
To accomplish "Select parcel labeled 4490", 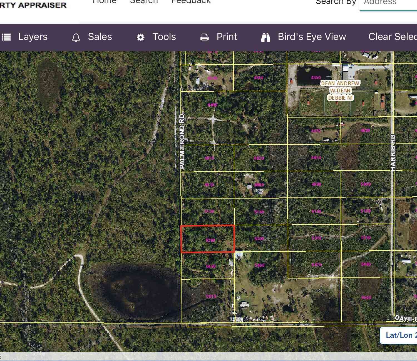I will pyautogui.click(x=212, y=105).
